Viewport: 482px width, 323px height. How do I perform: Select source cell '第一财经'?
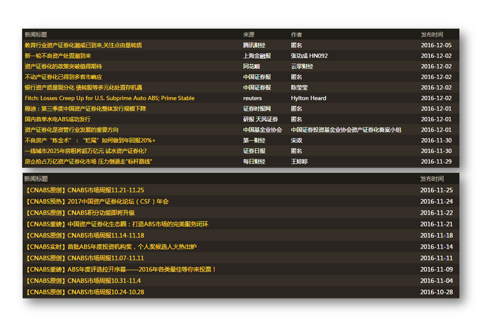(x=254, y=141)
